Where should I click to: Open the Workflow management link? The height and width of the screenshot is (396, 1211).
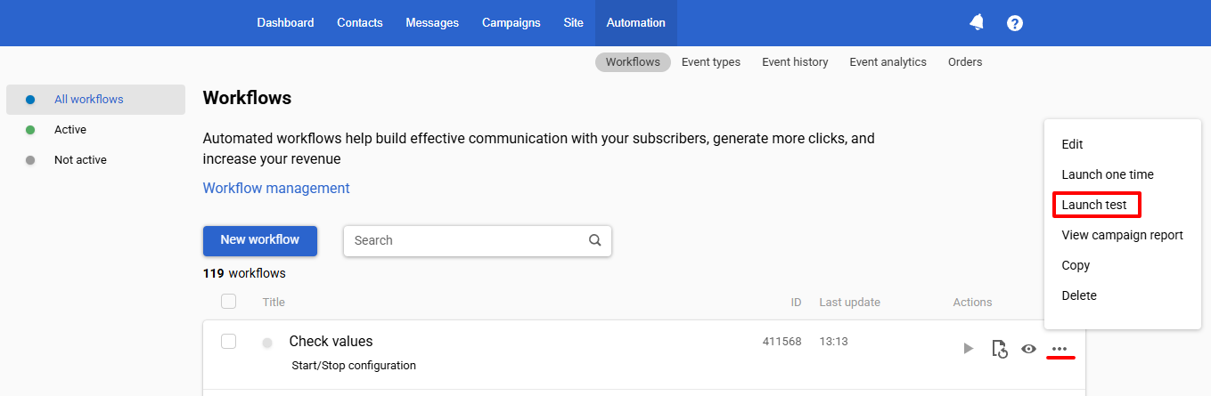click(276, 188)
